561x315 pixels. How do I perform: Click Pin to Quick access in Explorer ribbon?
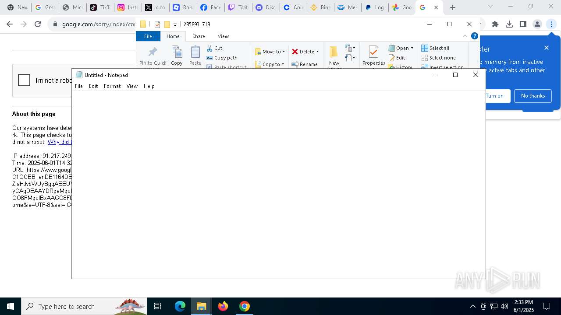click(x=153, y=57)
